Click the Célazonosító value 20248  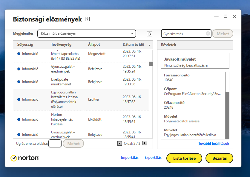pyautogui.click(x=168, y=107)
